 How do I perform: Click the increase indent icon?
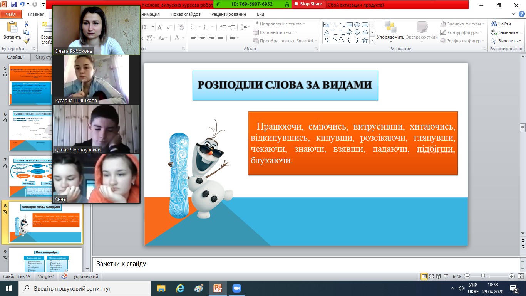click(231, 27)
